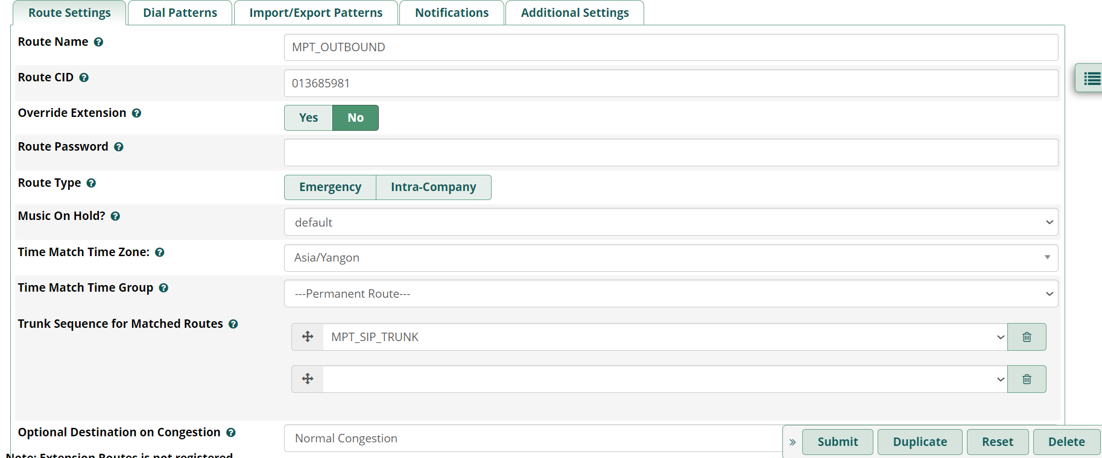Show help icon next to Route Type
Screen dimensions: 1102x458
coord(91,183)
